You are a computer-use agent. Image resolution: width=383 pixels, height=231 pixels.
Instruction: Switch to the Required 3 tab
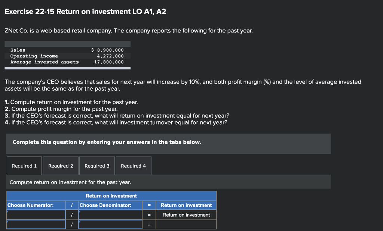(x=97, y=165)
